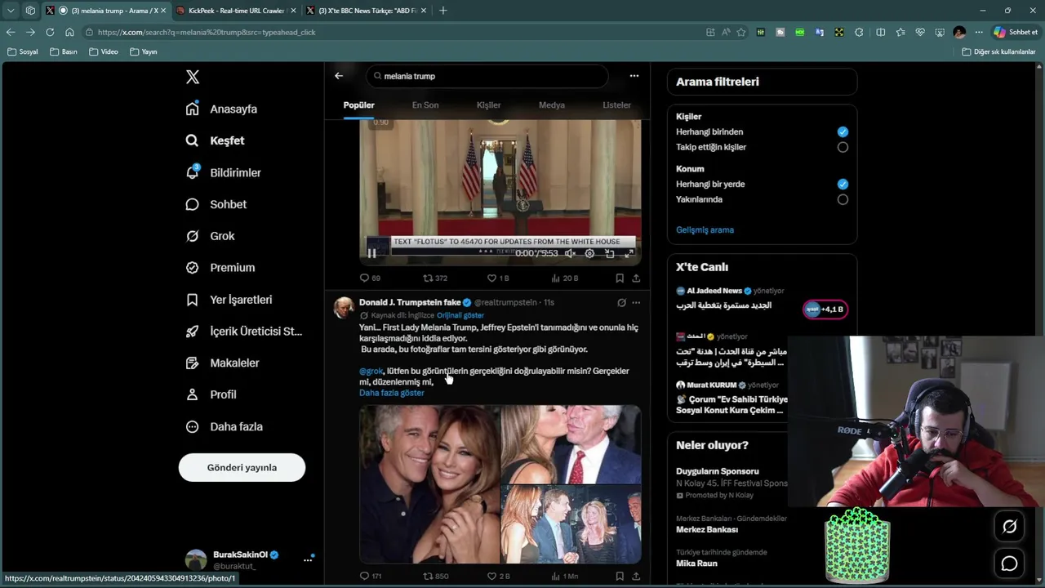The width and height of the screenshot is (1045, 588).
Task: Click the Sohbet et Copilot button
Action: [1016, 32]
